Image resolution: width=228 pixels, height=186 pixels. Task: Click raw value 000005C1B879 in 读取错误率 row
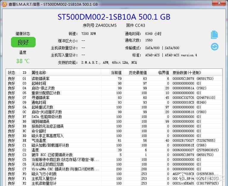tap(183, 79)
